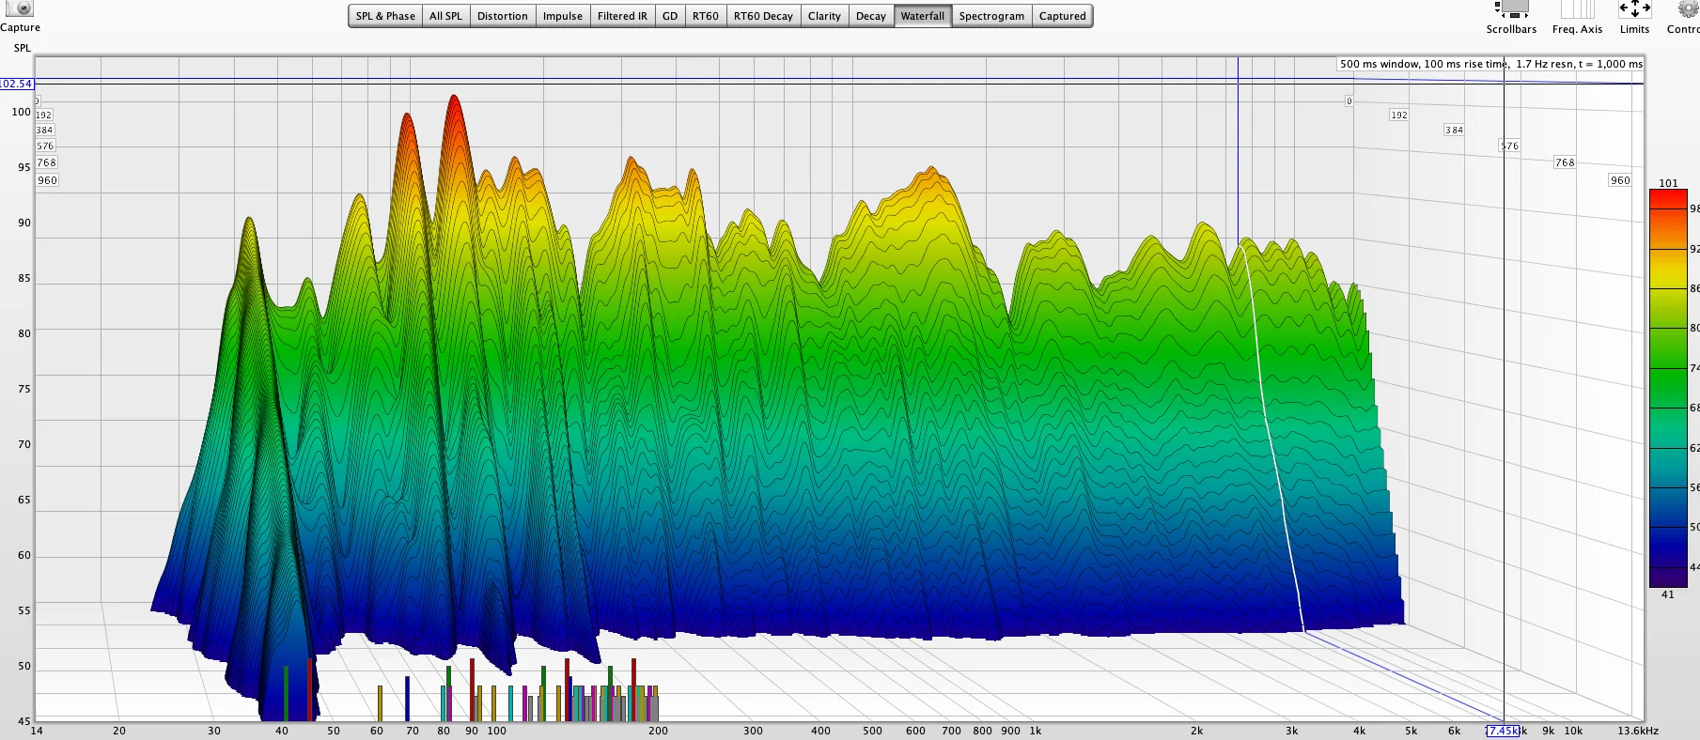
Task: Click the 7.45k frequency cursor readout
Action: point(1502,731)
